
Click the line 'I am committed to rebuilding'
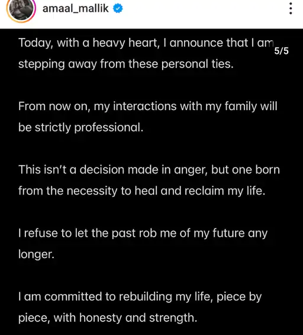pyautogui.click(x=140, y=297)
